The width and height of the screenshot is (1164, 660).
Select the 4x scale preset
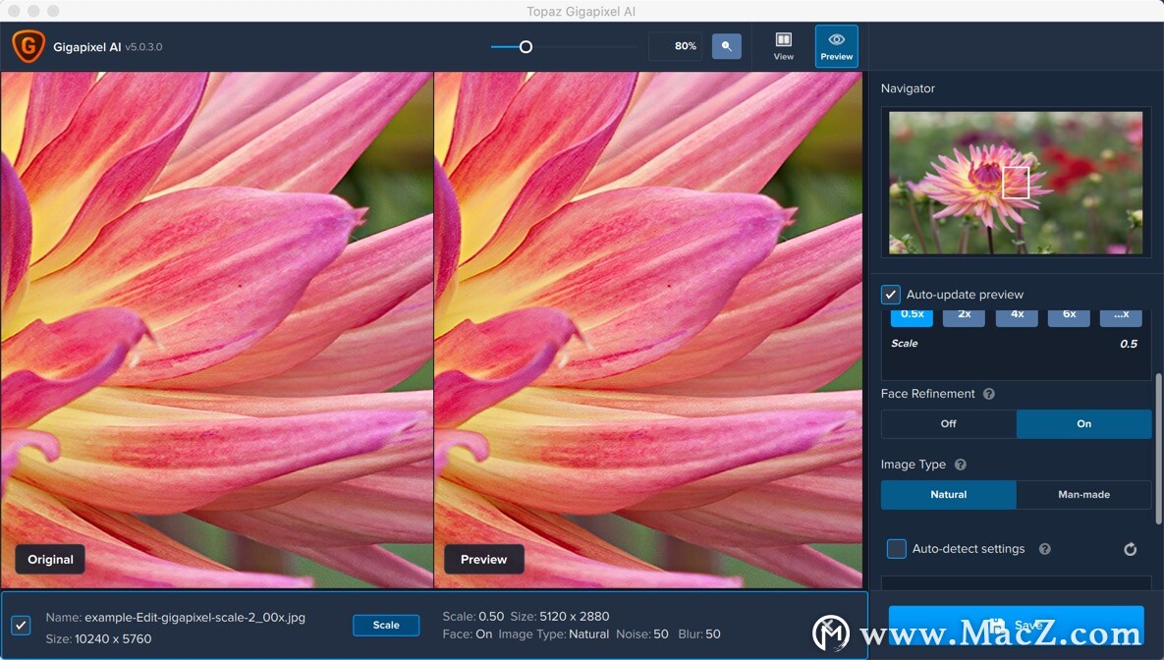click(x=1016, y=315)
